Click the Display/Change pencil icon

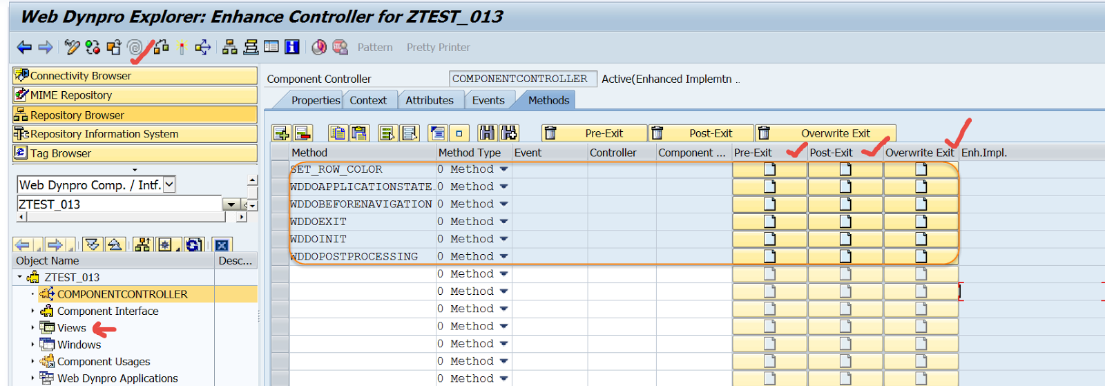pyautogui.click(x=72, y=47)
